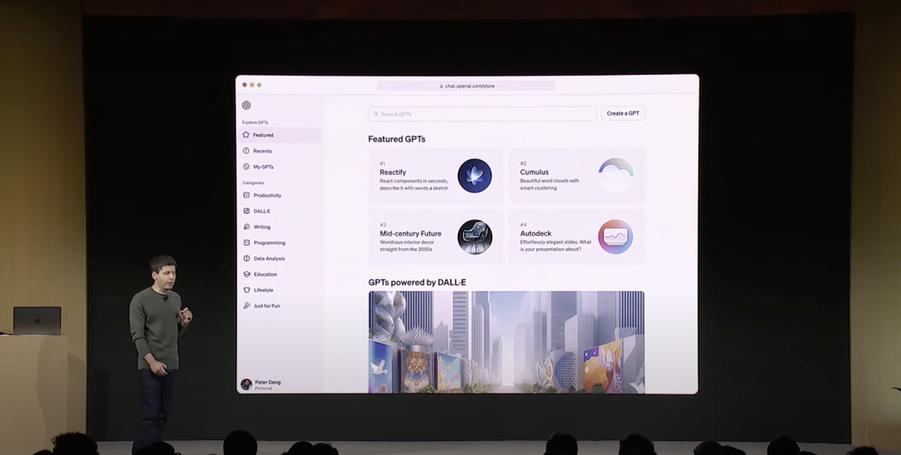Click the green maximize window button

tap(259, 85)
